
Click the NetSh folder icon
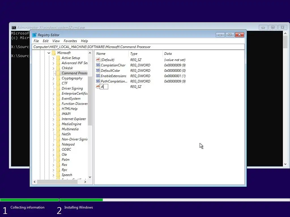pyautogui.click(x=58, y=134)
